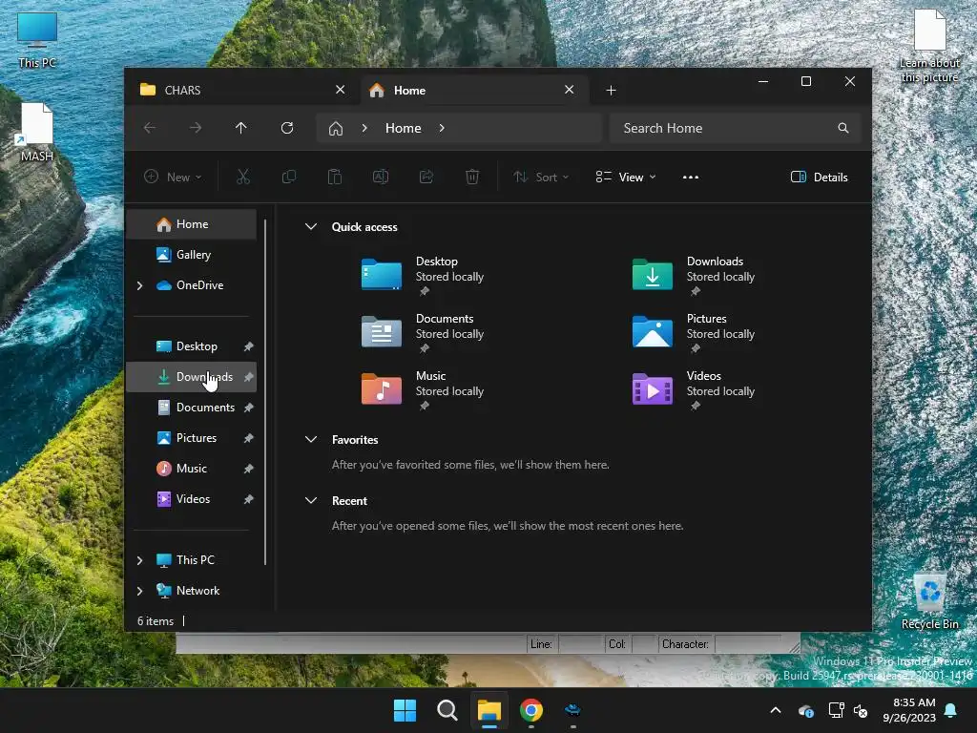Click the muted volume tray icon
Screen dimensions: 977x733
pyautogui.click(x=862, y=710)
